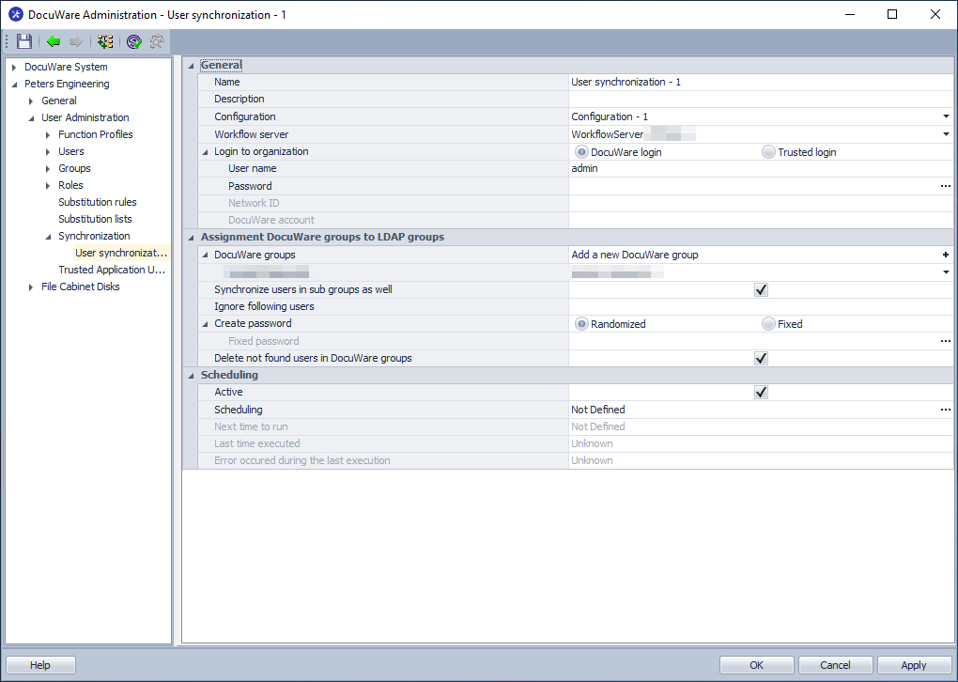The image size is (958, 682).
Task: Click the Help button
Action: pyautogui.click(x=40, y=665)
